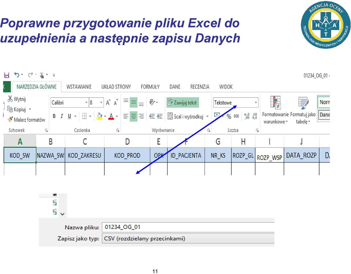Click the Nazwa pliku input field
The width and height of the screenshot is (351, 274).
(188, 227)
